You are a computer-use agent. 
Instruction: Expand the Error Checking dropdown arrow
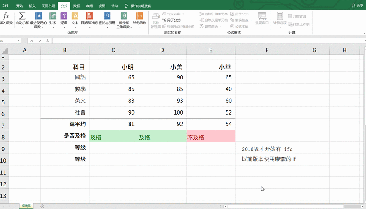(251, 20)
